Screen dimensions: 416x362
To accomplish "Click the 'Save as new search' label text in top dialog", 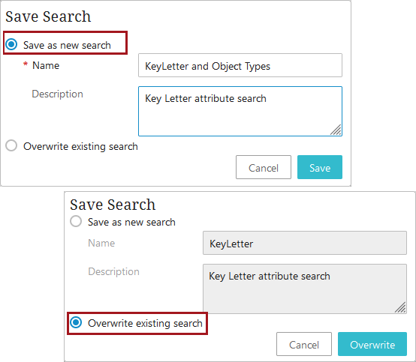I will click(x=67, y=45).
